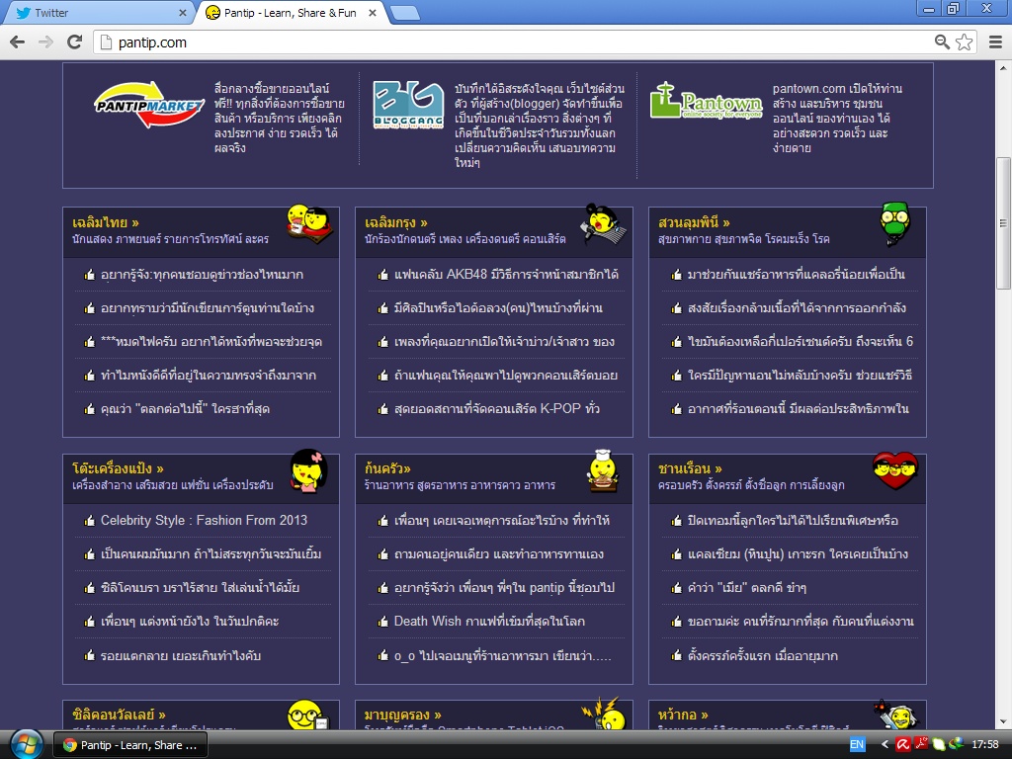The image size is (1012, 759).
Task: Open thread รอยแตกลาย เยอะเกินทำไงคับ
Action: point(181,656)
